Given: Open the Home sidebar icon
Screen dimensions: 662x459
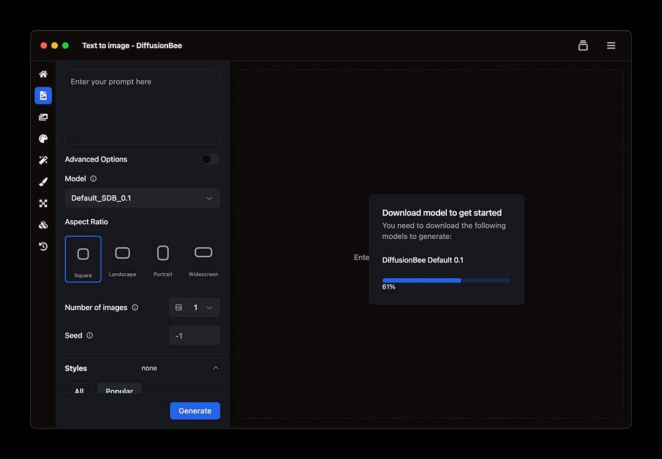Looking at the screenshot, I should [43, 74].
